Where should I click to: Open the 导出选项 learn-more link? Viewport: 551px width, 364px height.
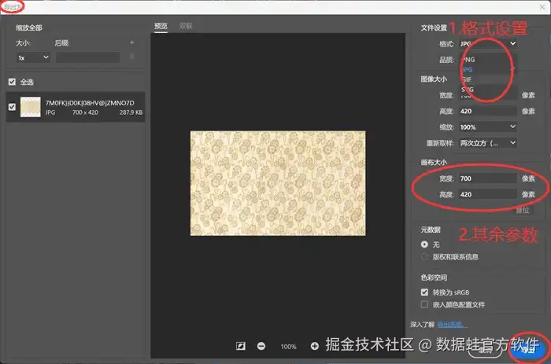452,325
